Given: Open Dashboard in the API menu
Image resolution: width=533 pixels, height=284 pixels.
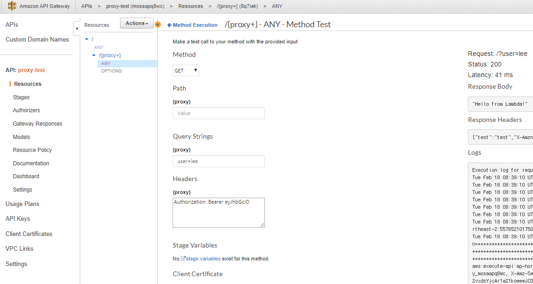Looking at the screenshot, I should pos(26,176).
